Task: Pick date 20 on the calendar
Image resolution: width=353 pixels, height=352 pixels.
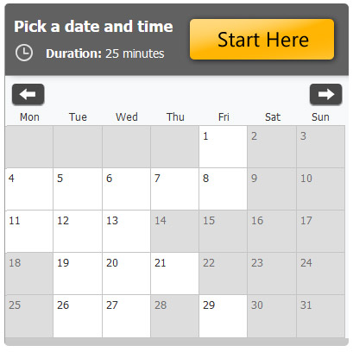Action: (x=126, y=273)
